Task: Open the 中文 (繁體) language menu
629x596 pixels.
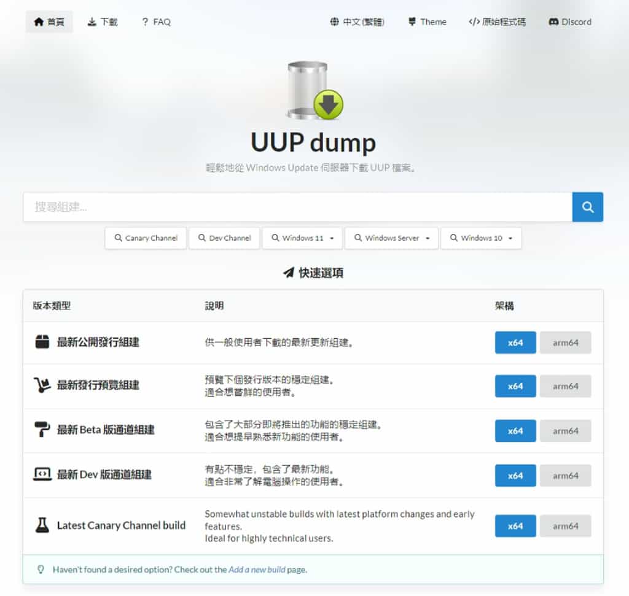Action: [x=357, y=21]
